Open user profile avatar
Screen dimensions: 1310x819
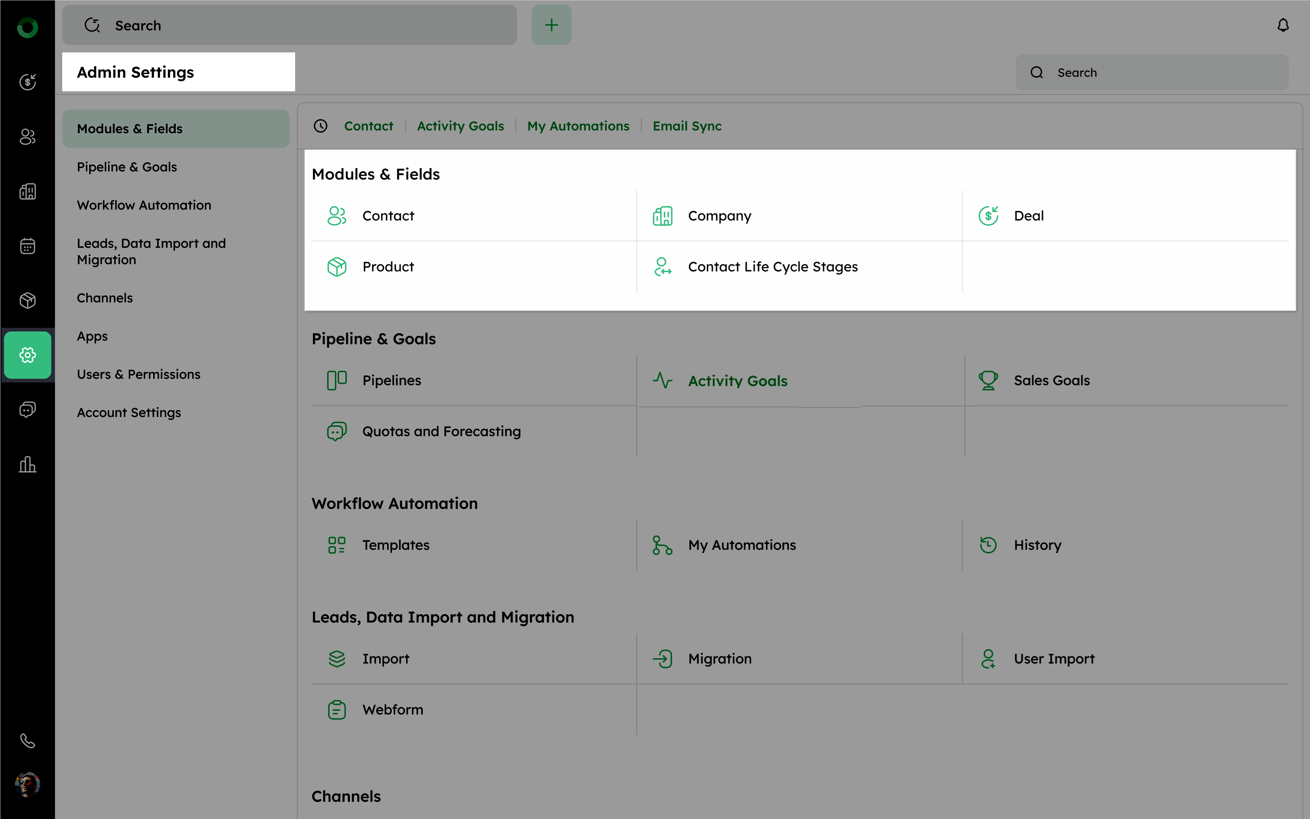click(27, 784)
